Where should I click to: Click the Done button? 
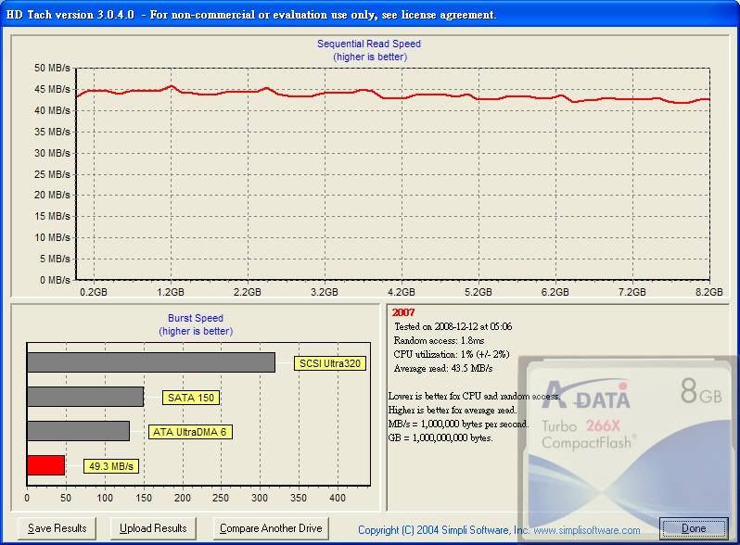694,528
